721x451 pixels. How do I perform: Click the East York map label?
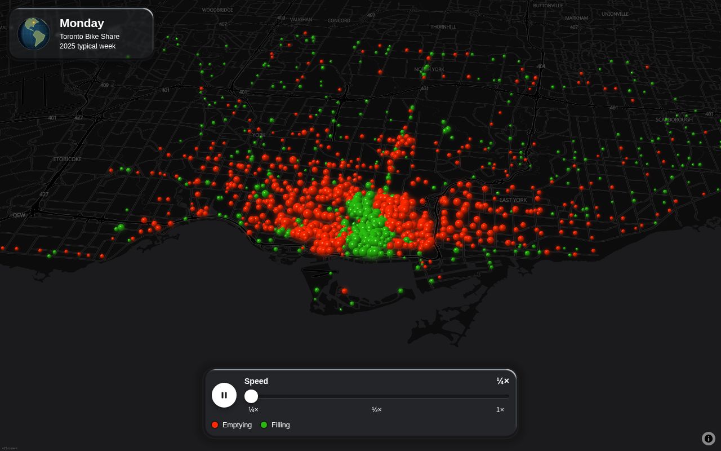(x=513, y=200)
